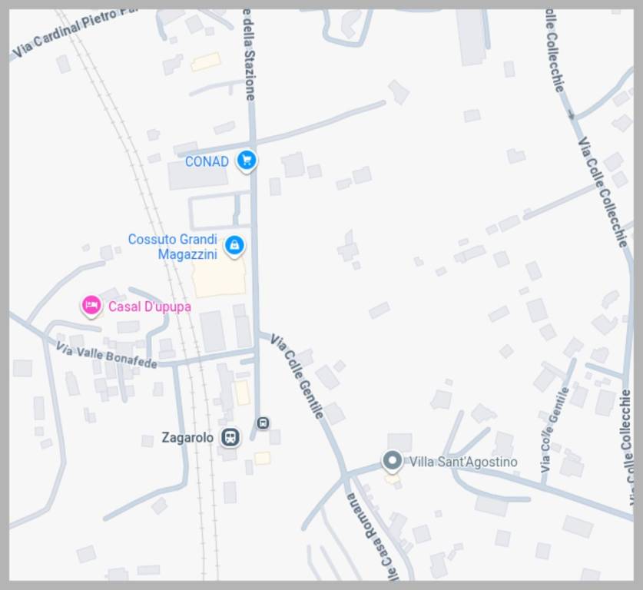The width and height of the screenshot is (643, 590).
Task: Click the Via Colle Gentile road label near station
Action: [297, 376]
